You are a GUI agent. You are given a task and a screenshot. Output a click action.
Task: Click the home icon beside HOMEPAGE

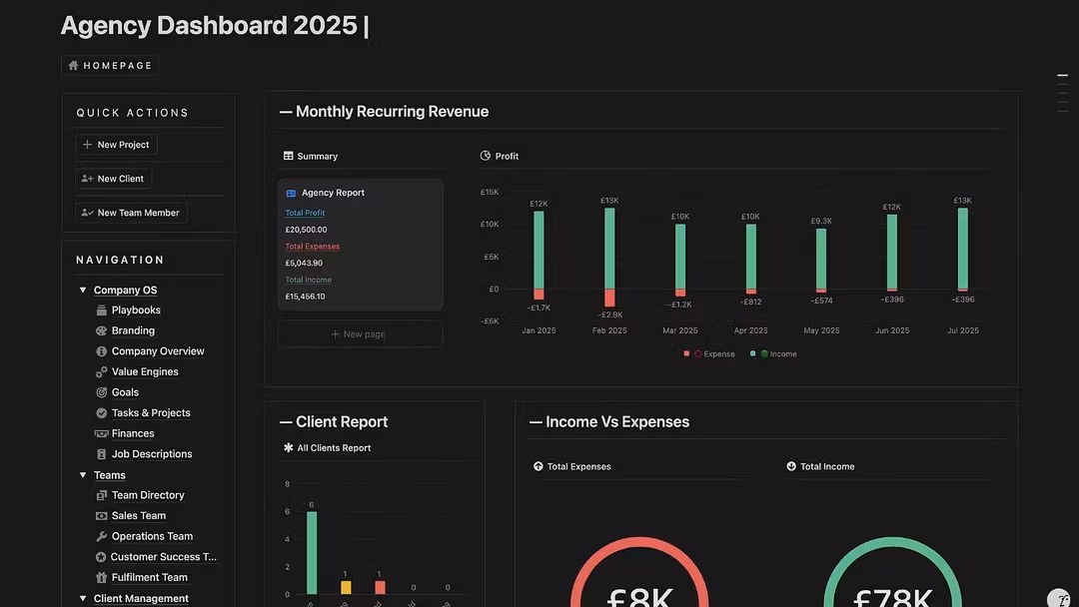pyautogui.click(x=73, y=66)
